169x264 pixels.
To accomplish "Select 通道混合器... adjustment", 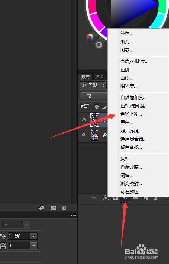I will 133,139.
